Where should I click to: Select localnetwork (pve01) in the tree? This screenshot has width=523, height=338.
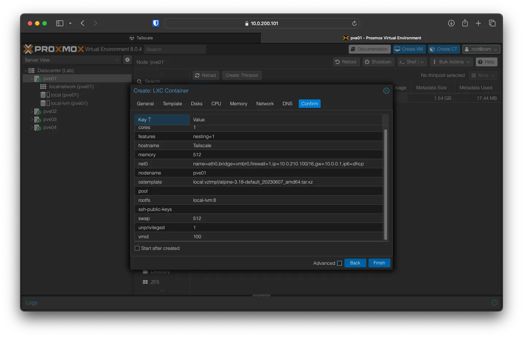[71, 87]
